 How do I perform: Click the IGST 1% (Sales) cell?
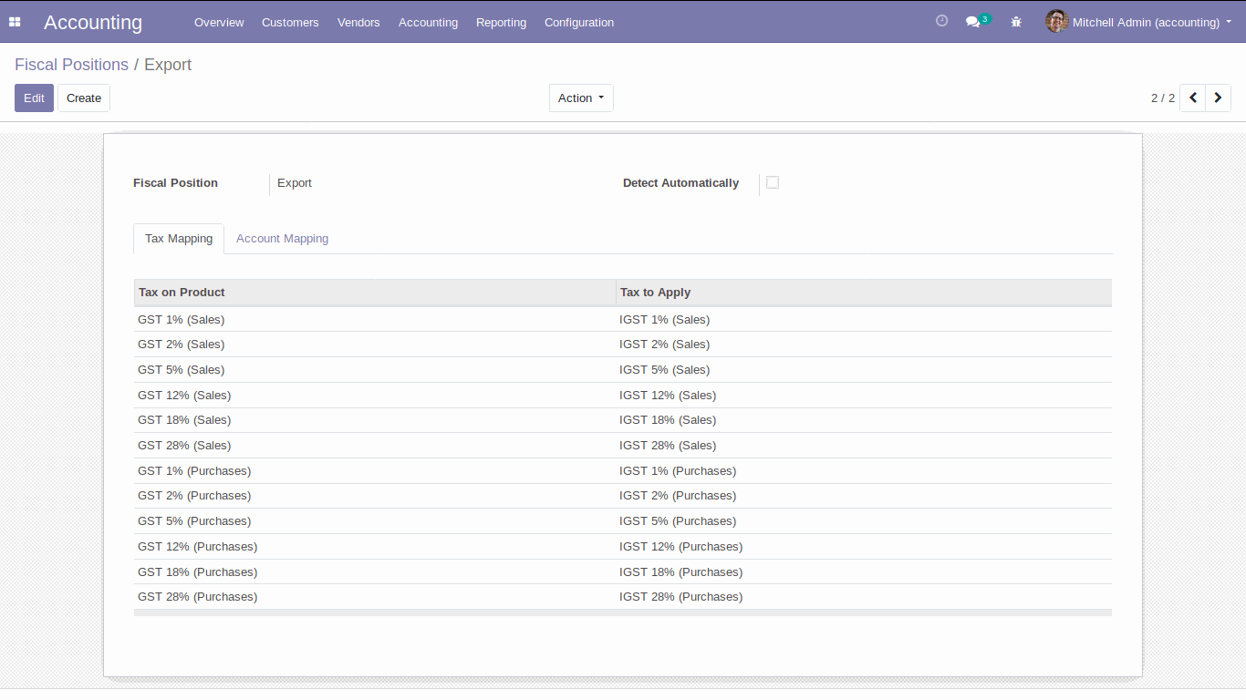(x=864, y=319)
